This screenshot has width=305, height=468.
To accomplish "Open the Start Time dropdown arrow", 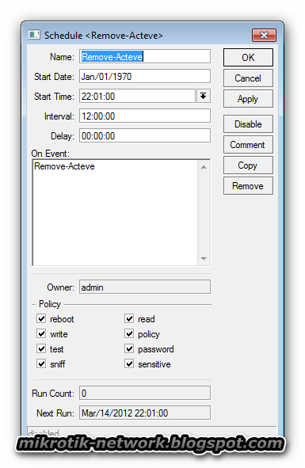I will [204, 96].
